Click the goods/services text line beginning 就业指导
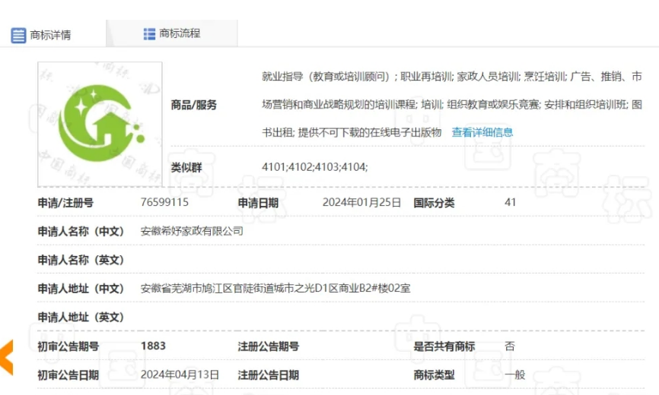659x395 pixels. click(452, 77)
